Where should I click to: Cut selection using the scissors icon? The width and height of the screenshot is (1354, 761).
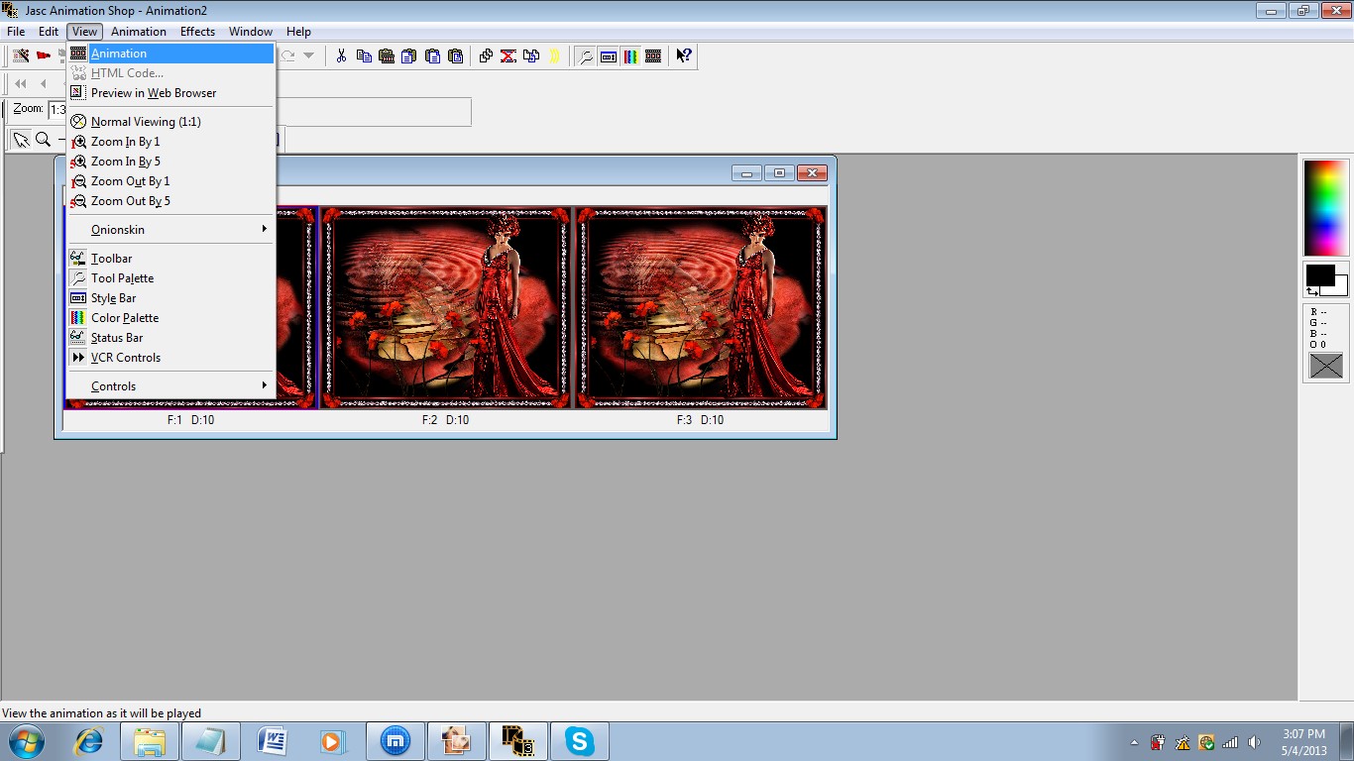point(341,55)
